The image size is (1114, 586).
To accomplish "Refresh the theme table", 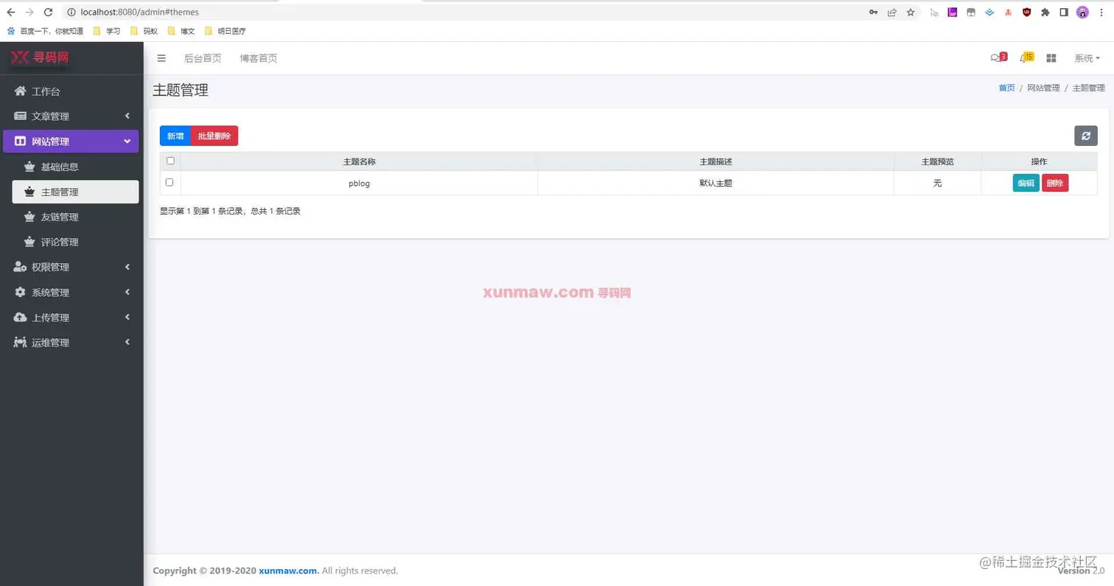I will point(1085,136).
